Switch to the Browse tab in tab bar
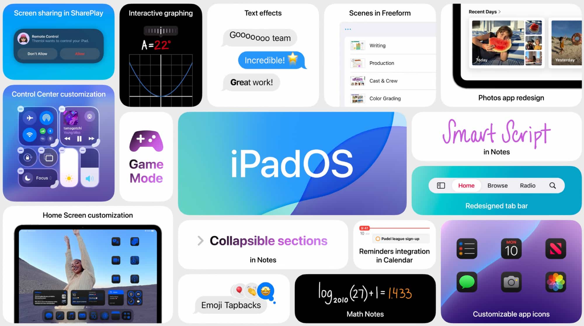The image size is (584, 326). (x=498, y=185)
